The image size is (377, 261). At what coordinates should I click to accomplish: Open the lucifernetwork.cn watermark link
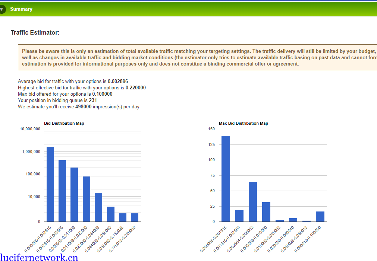click(x=39, y=257)
